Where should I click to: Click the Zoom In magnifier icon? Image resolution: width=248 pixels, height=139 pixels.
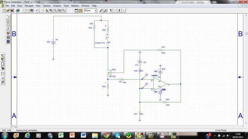(x=51, y=10)
